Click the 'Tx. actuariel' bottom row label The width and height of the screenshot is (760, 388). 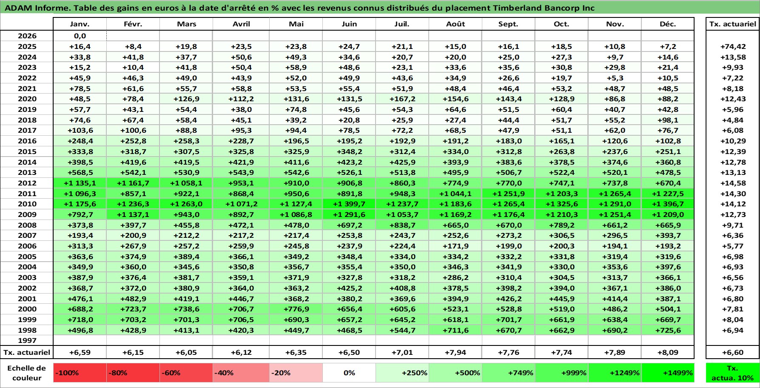pos(27,352)
